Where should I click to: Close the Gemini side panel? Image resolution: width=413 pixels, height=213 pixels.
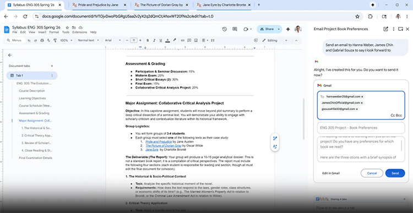[407, 29]
